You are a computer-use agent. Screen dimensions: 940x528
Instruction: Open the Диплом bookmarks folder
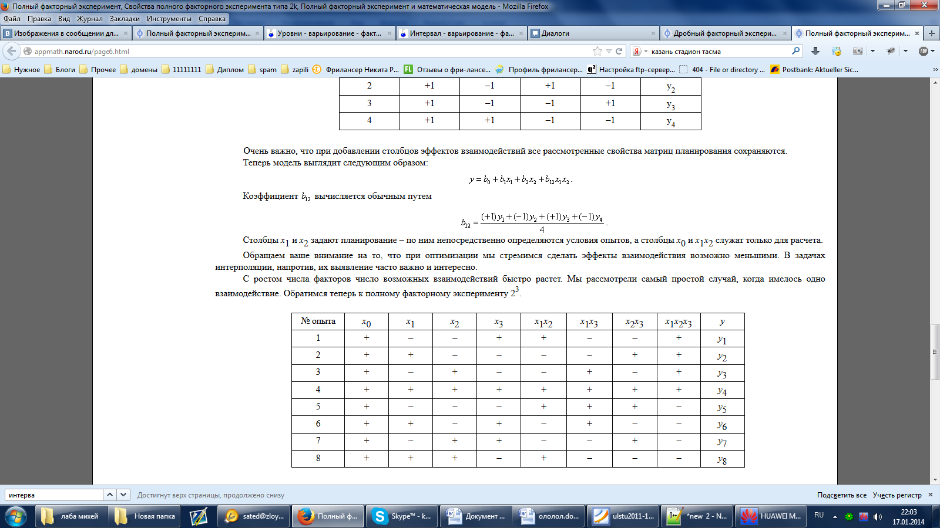(x=225, y=69)
